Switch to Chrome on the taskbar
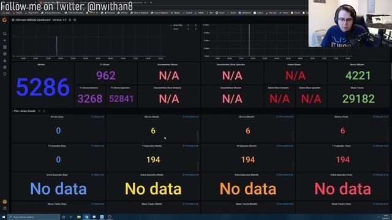Screen dimensions: 392x220 point(86,217)
